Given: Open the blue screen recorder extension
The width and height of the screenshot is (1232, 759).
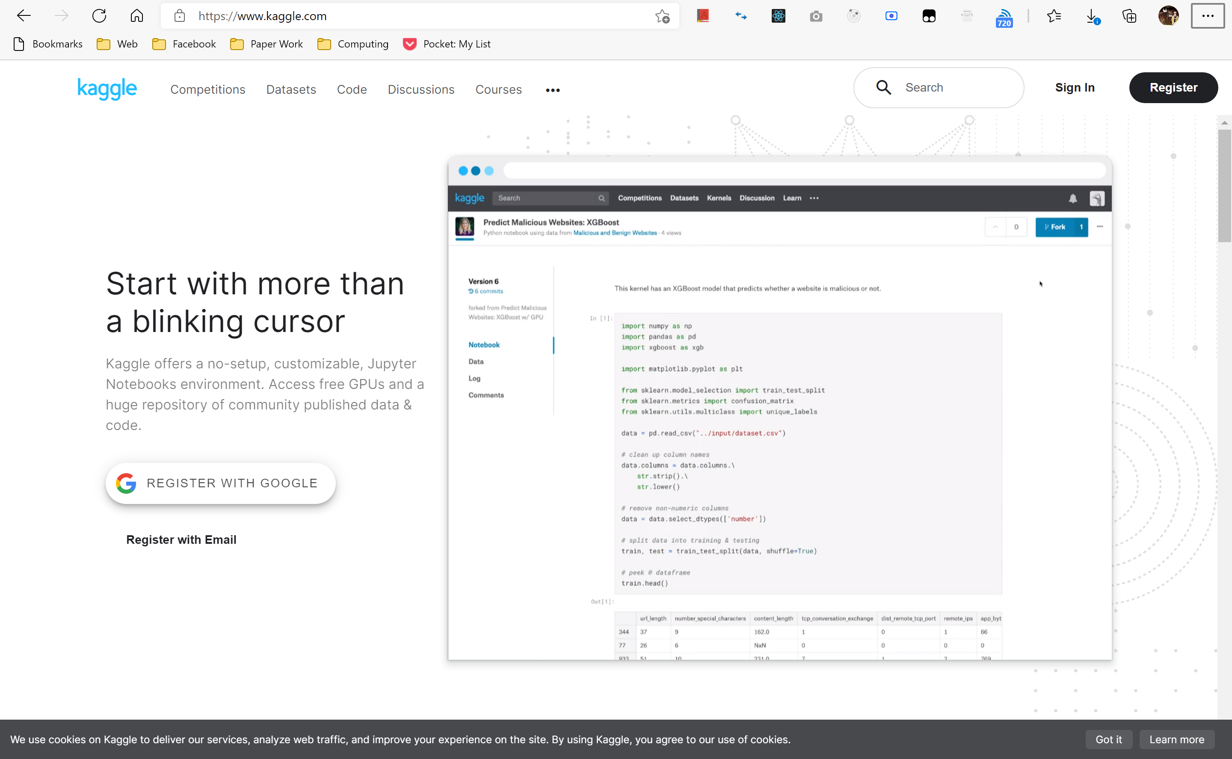Looking at the screenshot, I should [x=891, y=16].
